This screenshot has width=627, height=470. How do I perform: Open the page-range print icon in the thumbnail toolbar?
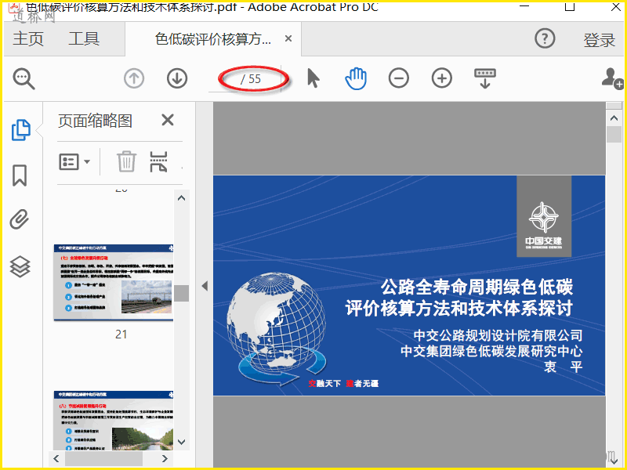(159, 161)
